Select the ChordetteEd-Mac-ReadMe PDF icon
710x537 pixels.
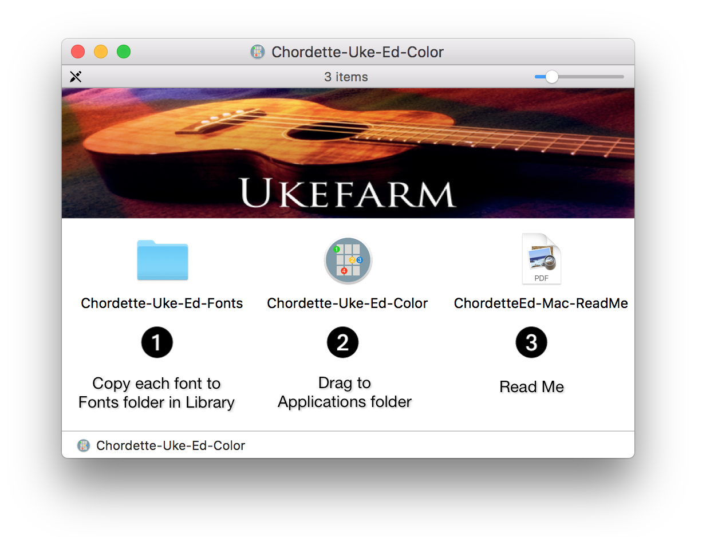click(541, 259)
